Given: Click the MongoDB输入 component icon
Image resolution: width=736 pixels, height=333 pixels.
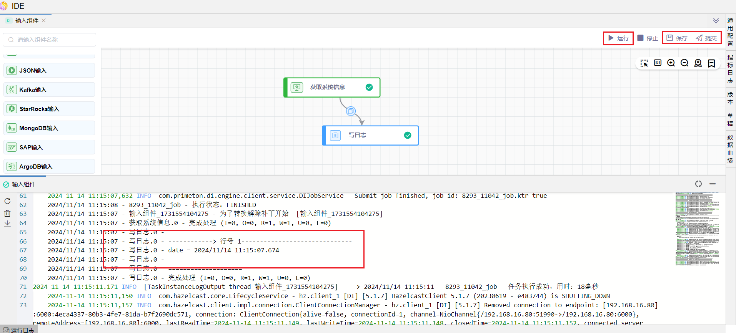Looking at the screenshot, I should pos(12,128).
